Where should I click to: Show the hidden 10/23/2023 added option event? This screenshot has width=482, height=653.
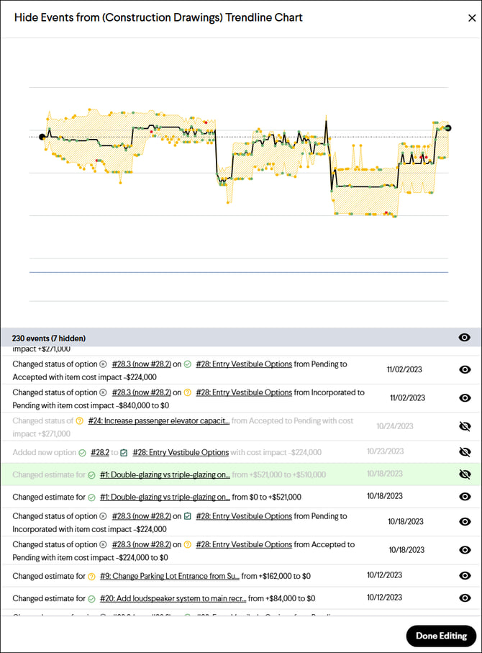point(465,452)
